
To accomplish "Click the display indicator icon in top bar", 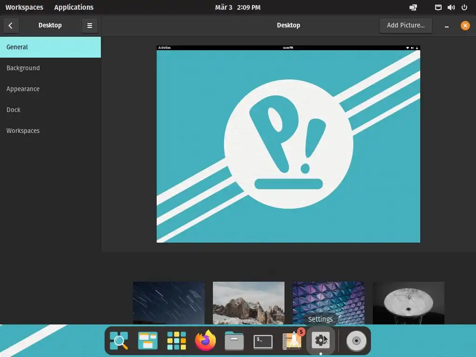I will [x=413, y=7].
